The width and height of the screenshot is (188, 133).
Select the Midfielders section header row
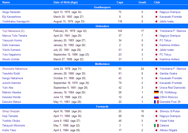(94, 64)
